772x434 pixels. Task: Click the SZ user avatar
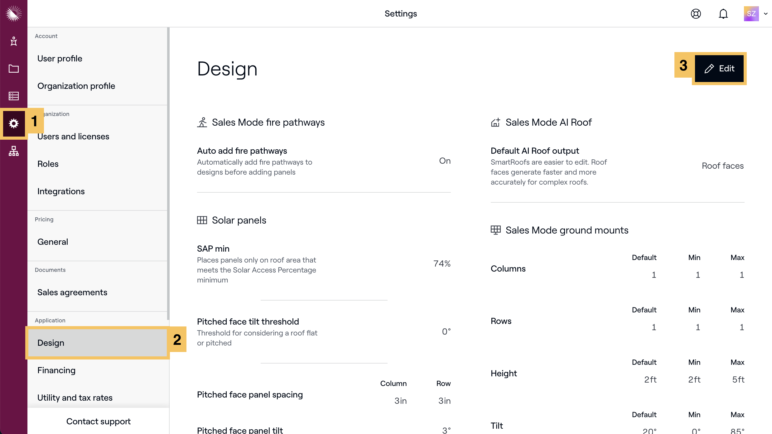(x=751, y=14)
